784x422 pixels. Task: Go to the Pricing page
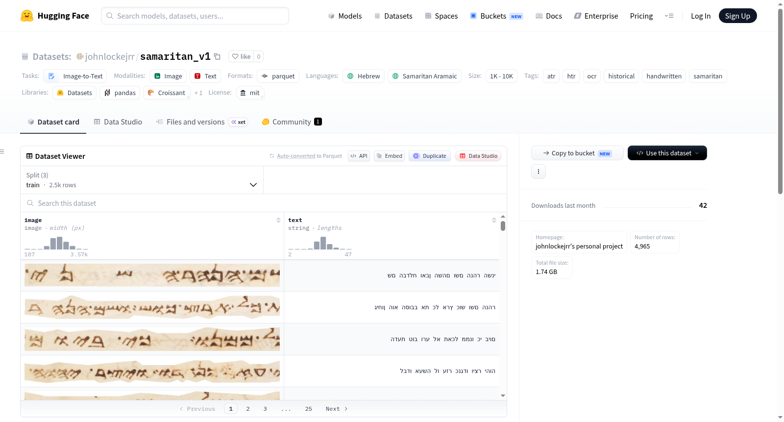(641, 16)
